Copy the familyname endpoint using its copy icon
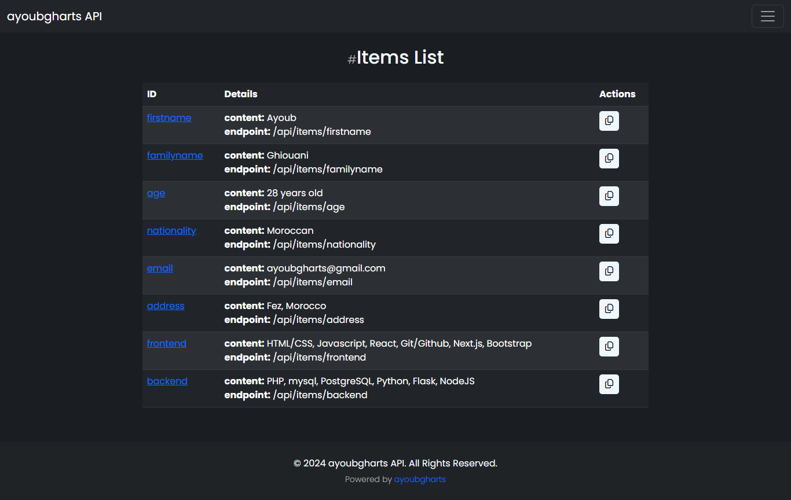 coord(609,159)
